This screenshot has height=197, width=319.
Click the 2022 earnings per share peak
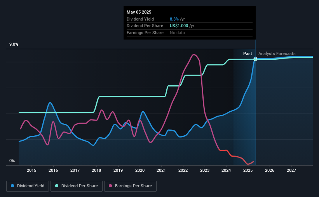(193, 54)
